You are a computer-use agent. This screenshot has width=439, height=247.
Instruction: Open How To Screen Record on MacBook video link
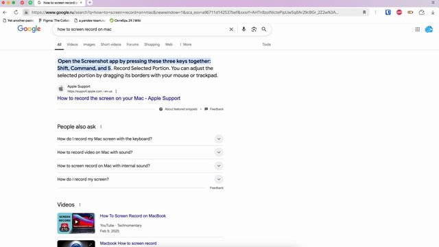(x=132, y=216)
